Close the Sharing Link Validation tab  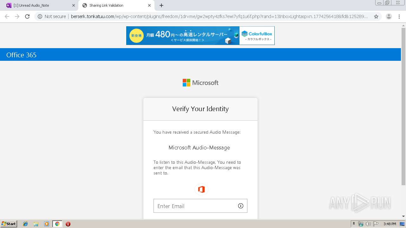coord(149,5)
